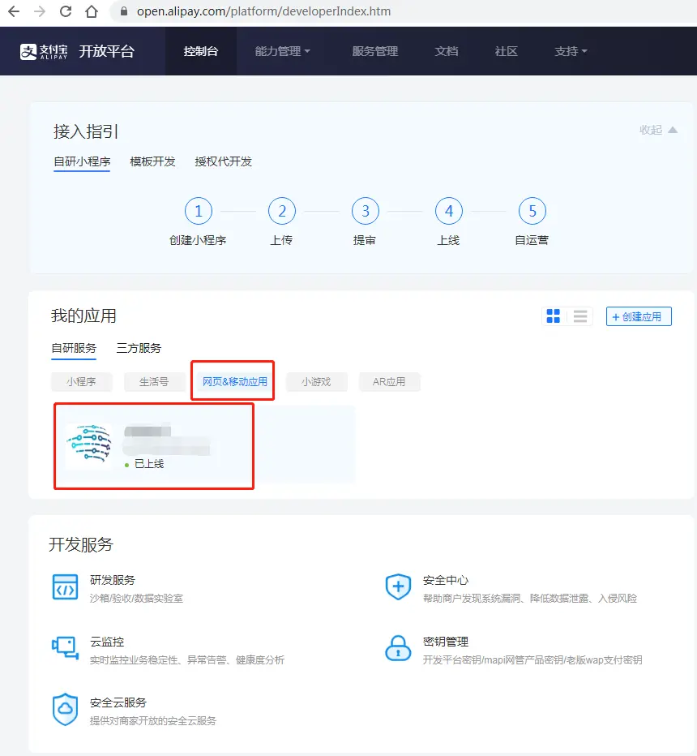
Task: Click the 创建应用 button
Action: (x=639, y=316)
